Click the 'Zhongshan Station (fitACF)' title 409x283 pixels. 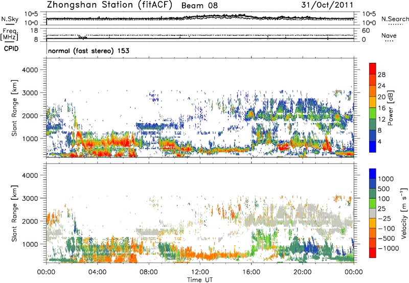click(109, 5)
